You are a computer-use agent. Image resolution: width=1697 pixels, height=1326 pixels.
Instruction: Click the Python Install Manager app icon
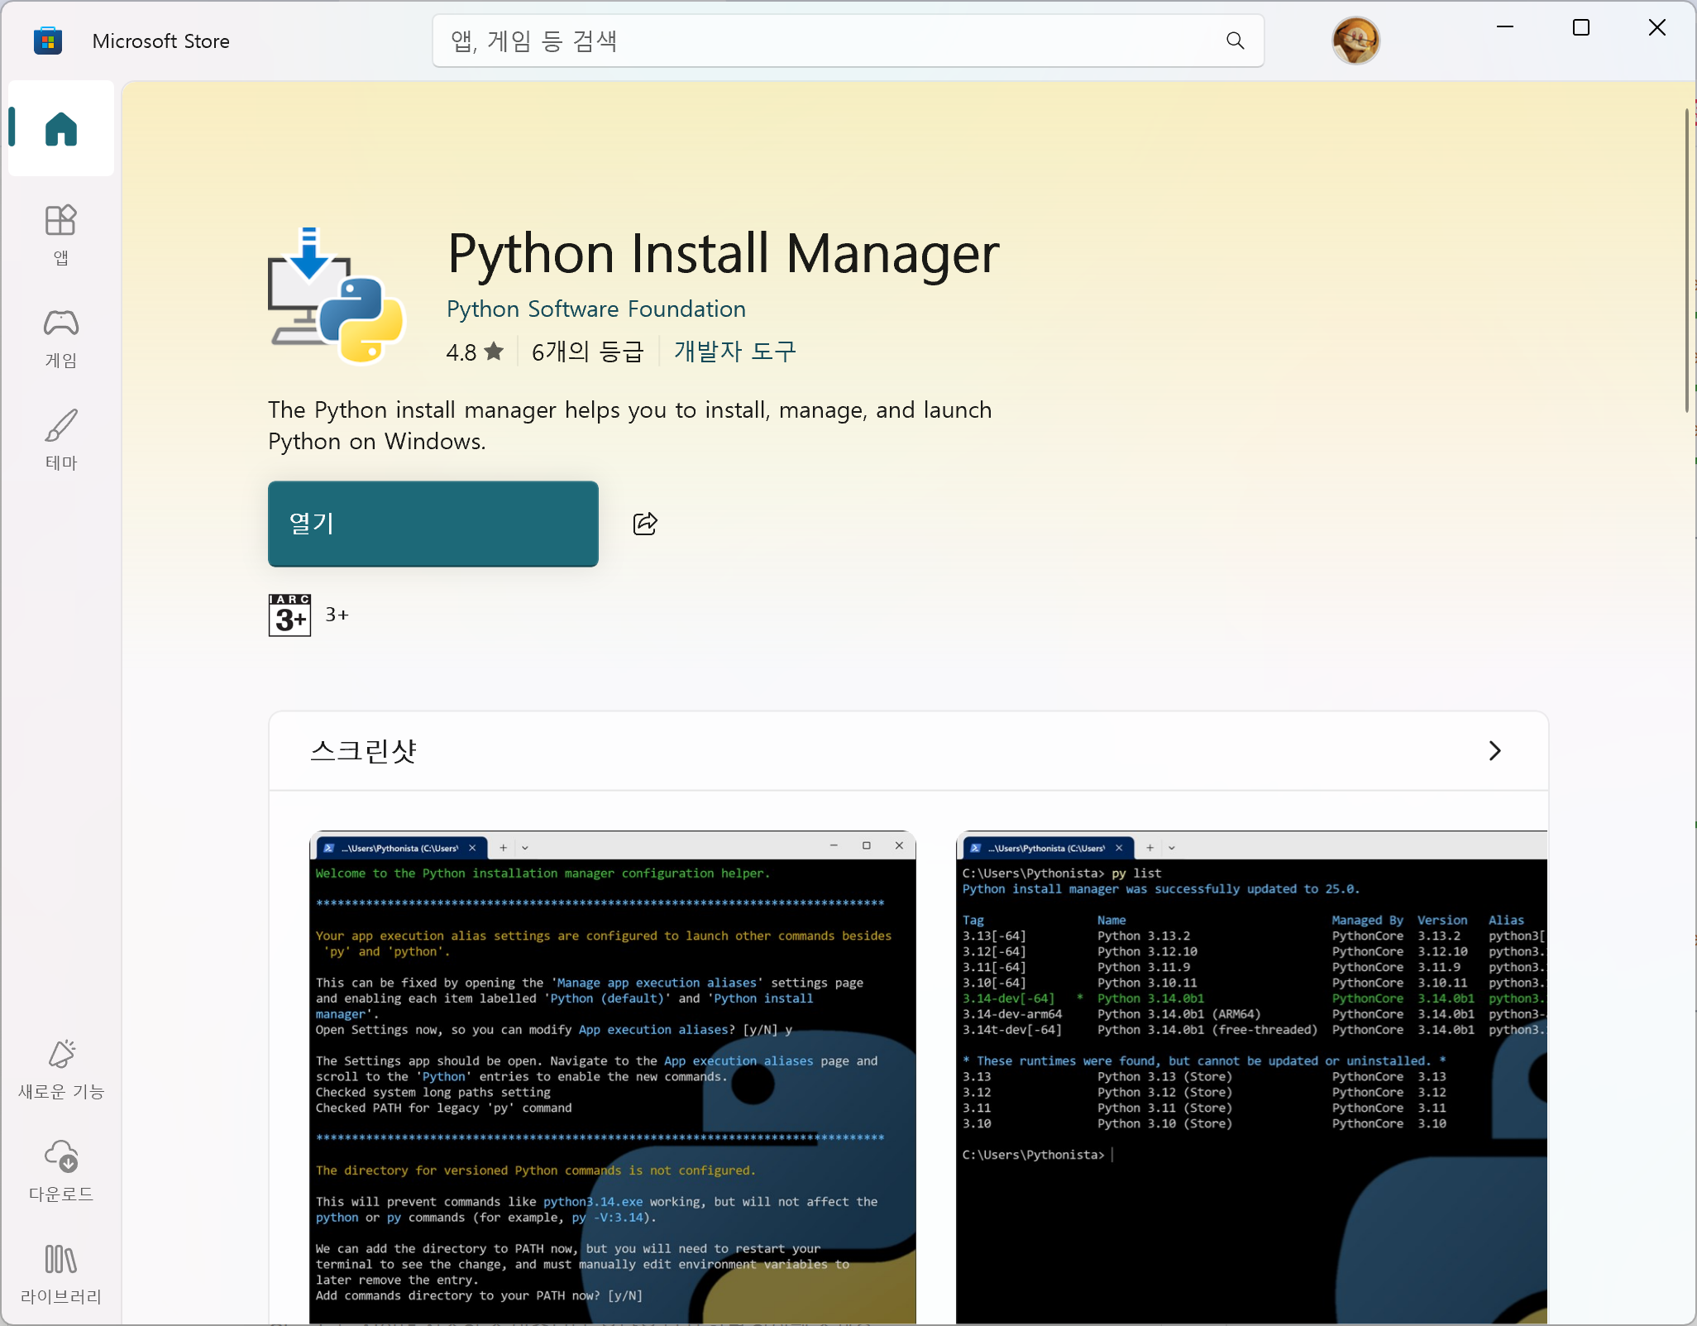(x=336, y=295)
